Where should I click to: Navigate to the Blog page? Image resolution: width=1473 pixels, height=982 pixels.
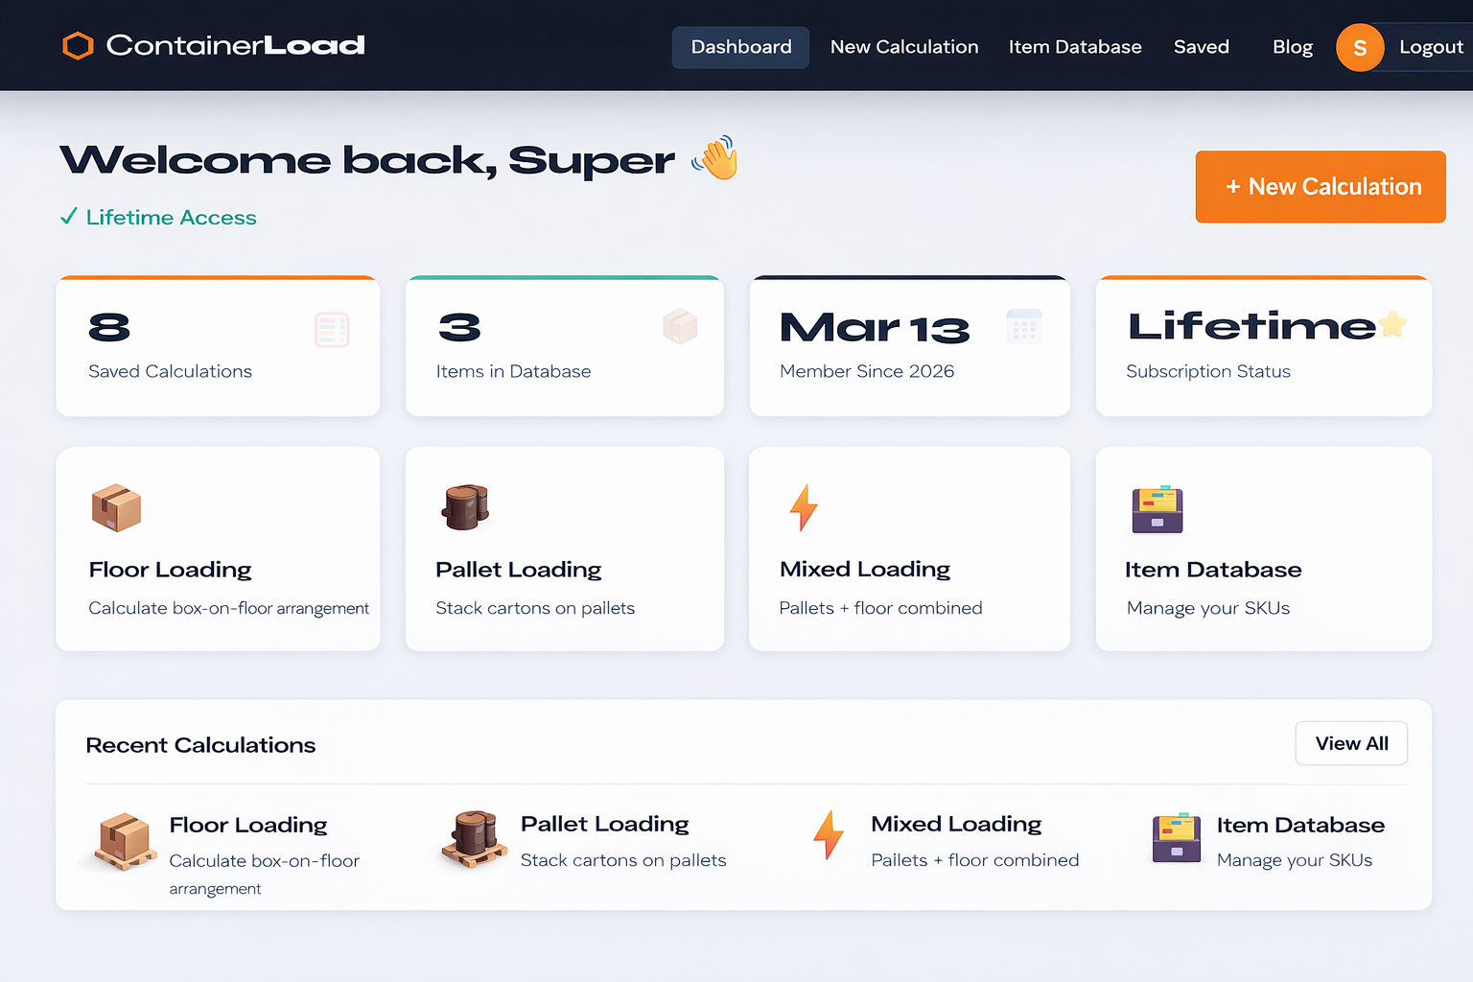[1292, 46]
